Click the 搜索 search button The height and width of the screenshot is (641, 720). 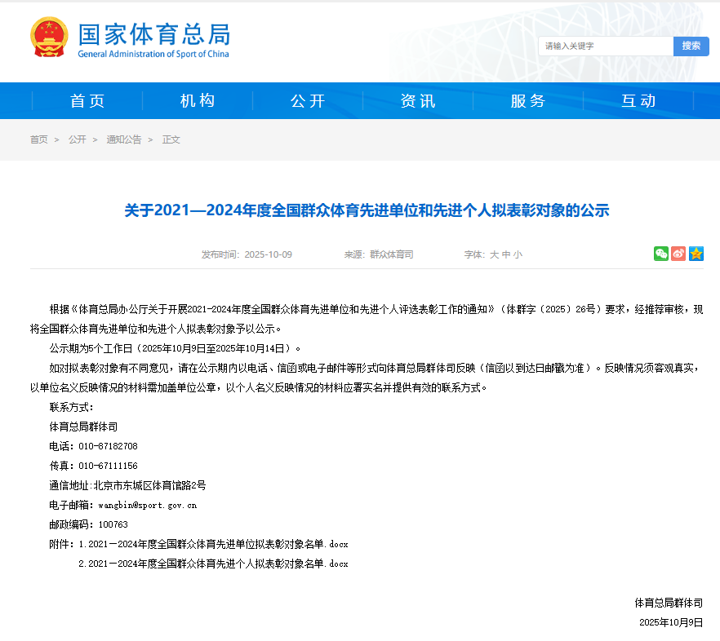(x=690, y=46)
